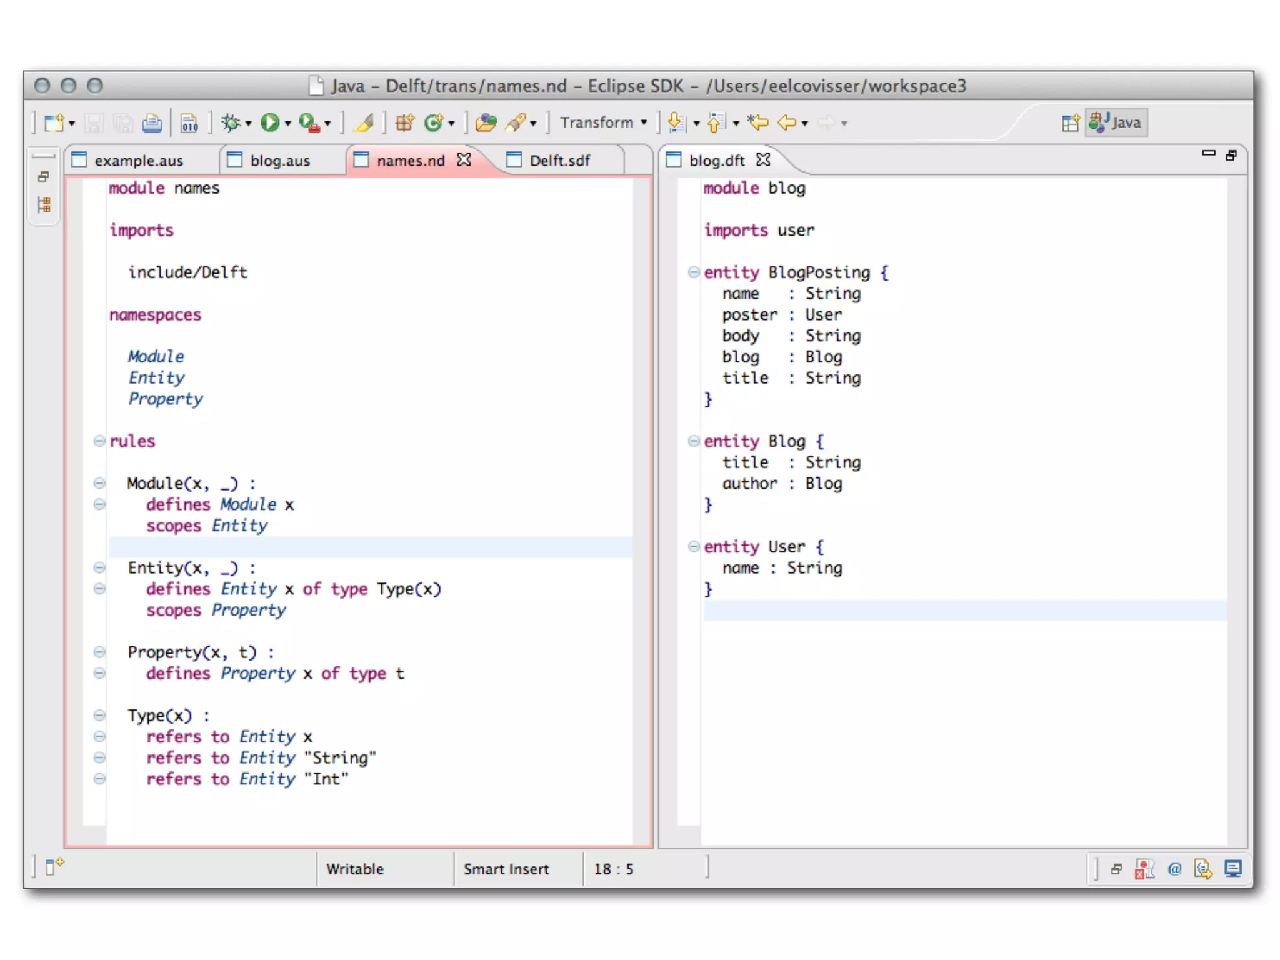Collapse the rules section fold marker
The height and width of the screenshot is (960, 1280).
pyautogui.click(x=99, y=441)
